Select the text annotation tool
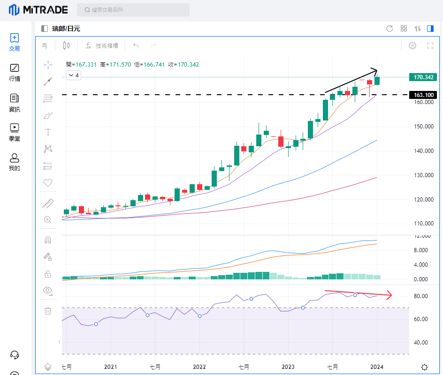 (x=48, y=132)
